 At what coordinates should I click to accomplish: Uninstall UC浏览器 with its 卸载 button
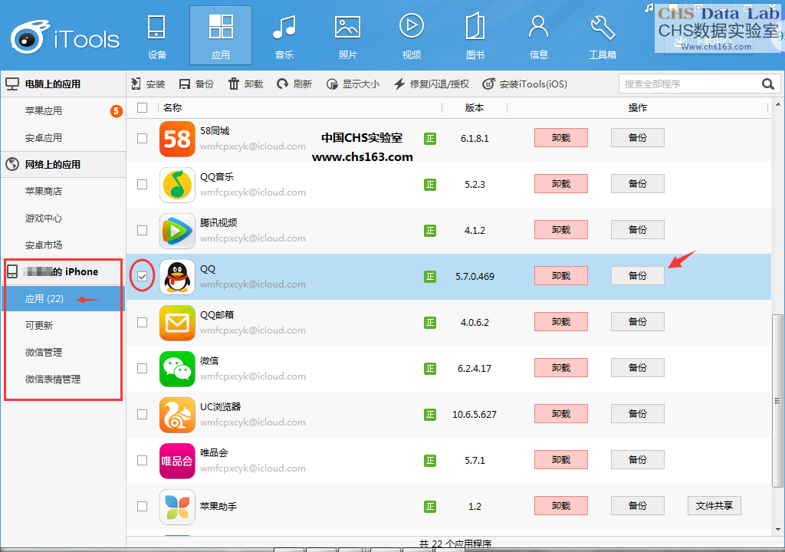click(561, 414)
